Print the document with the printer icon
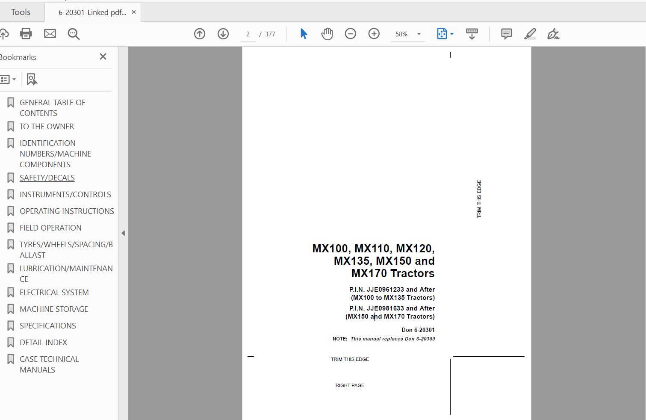 click(26, 34)
